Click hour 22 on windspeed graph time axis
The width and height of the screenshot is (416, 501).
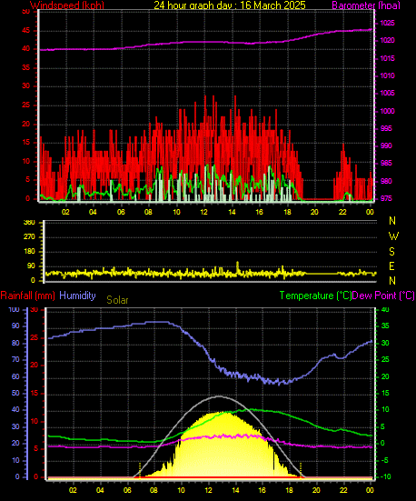(342, 212)
